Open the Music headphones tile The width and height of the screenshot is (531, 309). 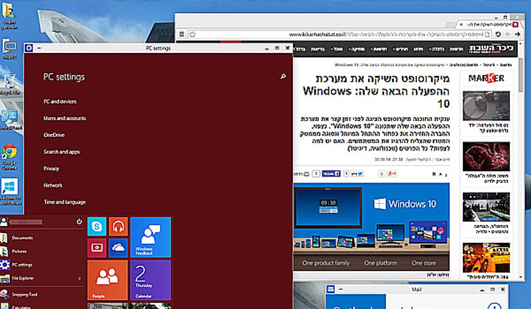pyautogui.click(x=118, y=226)
